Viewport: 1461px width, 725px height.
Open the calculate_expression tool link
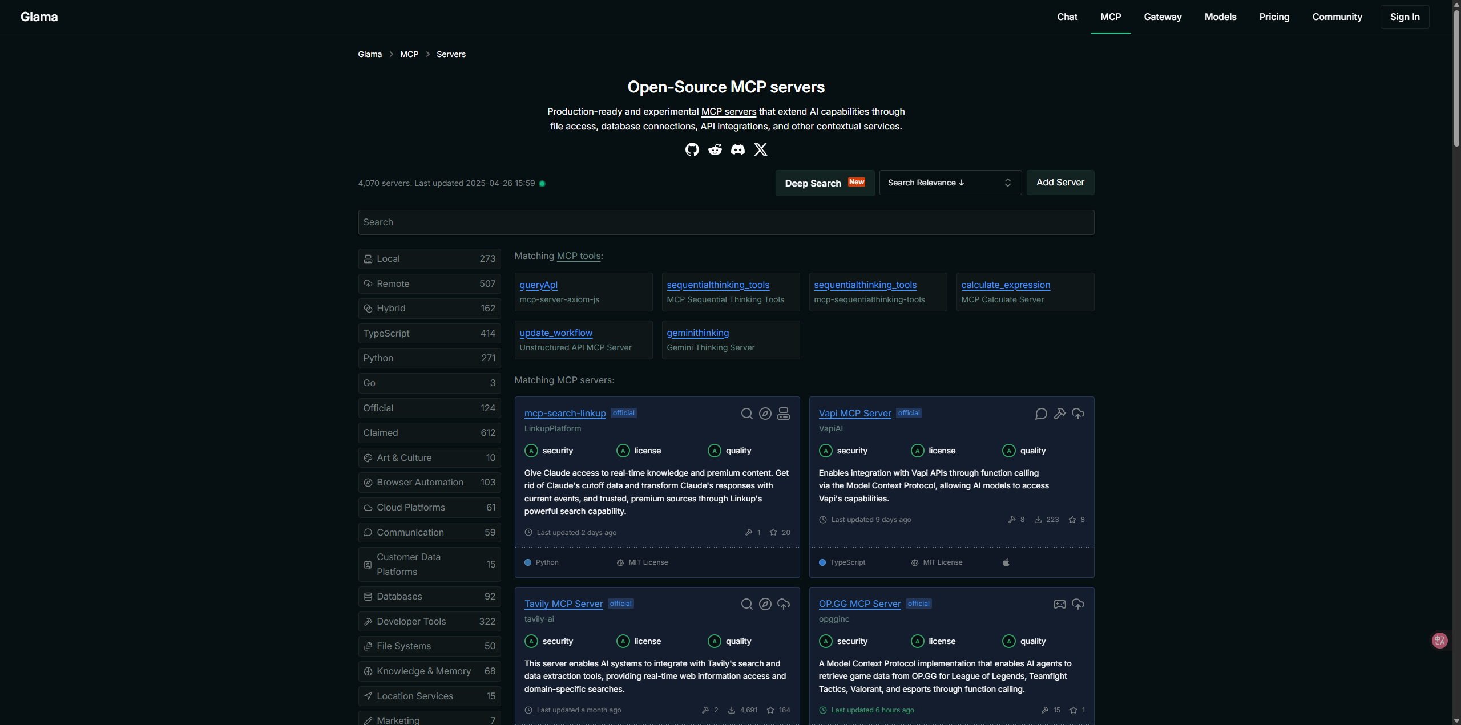[x=1006, y=285]
